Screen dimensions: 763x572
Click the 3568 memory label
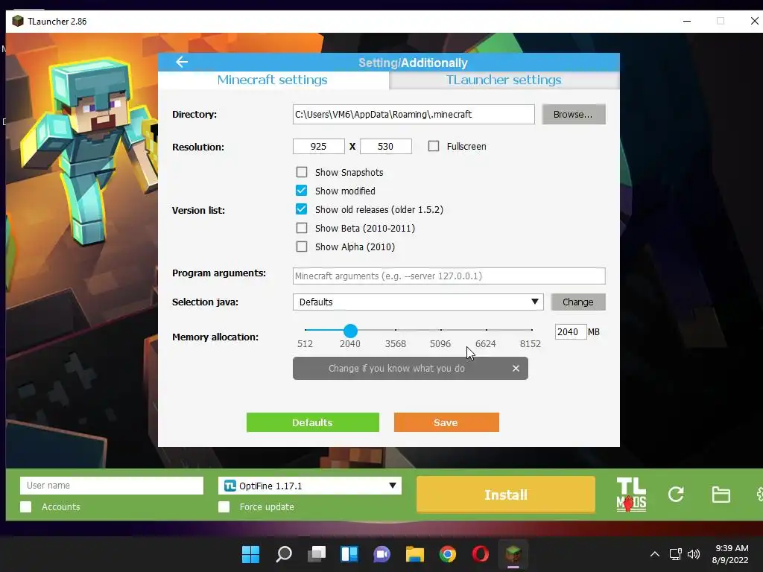(x=396, y=343)
